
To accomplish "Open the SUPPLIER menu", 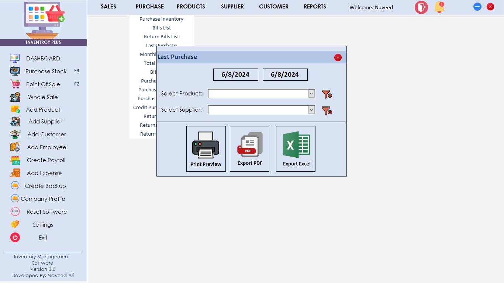I will (232, 7).
